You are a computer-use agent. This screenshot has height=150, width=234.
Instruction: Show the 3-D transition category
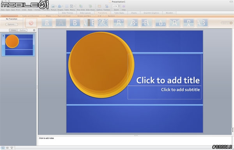[99, 16]
